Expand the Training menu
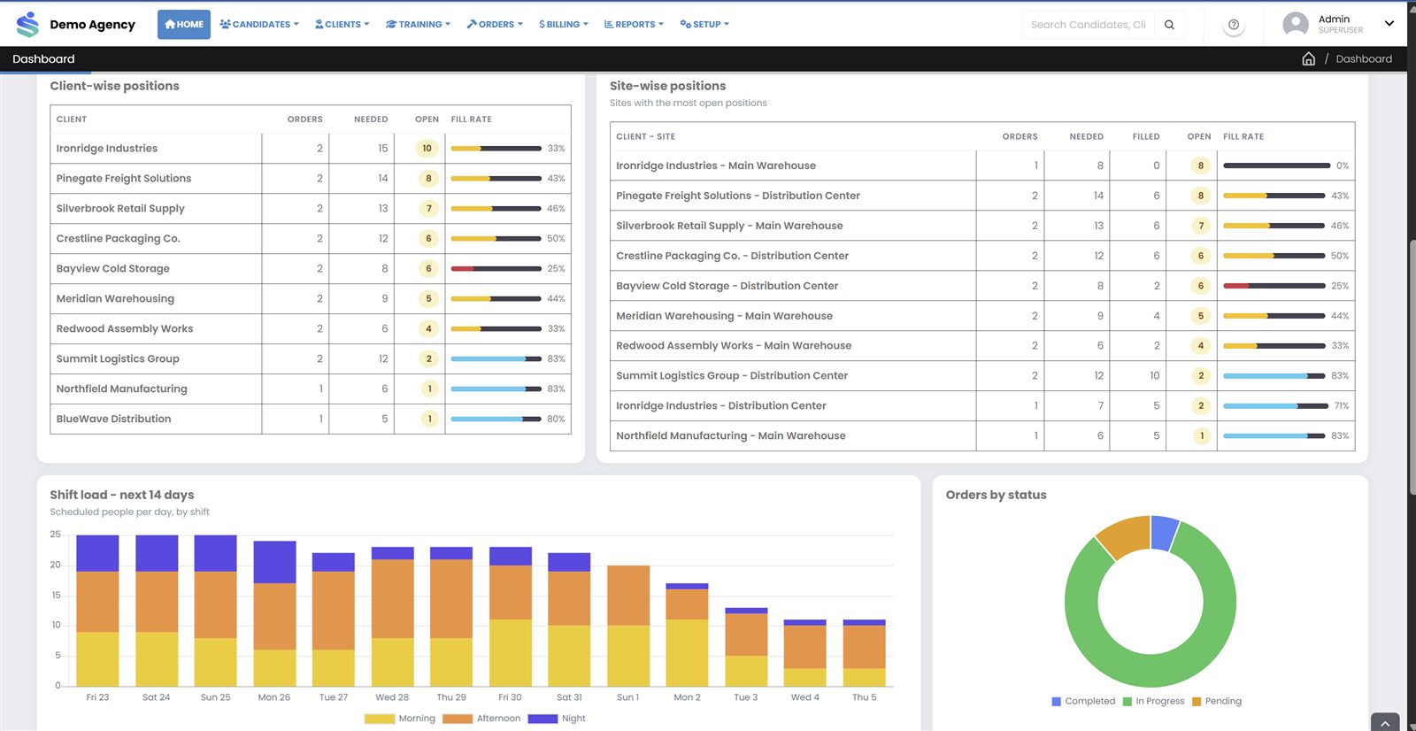 pos(418,25)
